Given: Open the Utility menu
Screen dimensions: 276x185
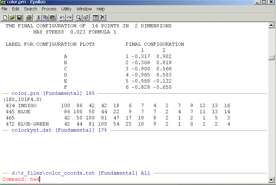Looking at the screenshot, I should pos(66,9).
